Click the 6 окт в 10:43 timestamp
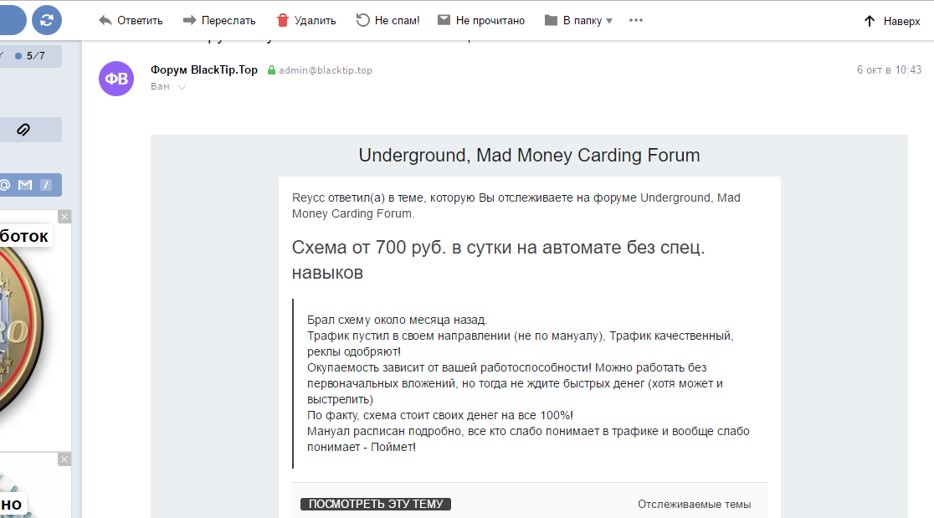Image resolution: width=934 pixels, height=518 pixels. tap(889, 70)
